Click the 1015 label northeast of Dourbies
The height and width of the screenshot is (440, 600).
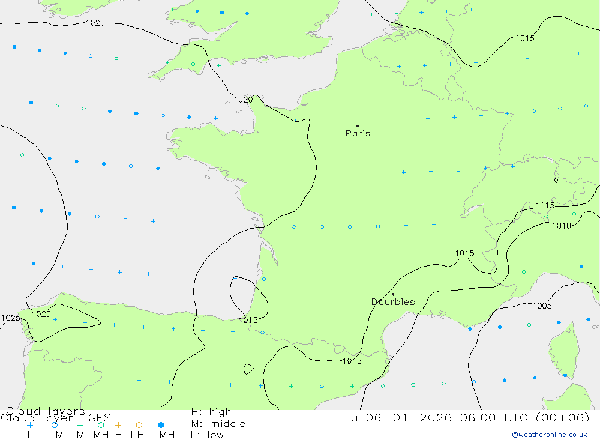pyautogui.click(x=464, y=253)
